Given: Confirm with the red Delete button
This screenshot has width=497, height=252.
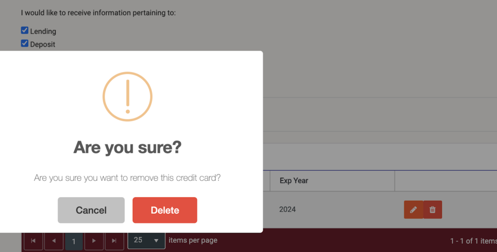Looking at the screenshot, I should (x=165, y=210).
